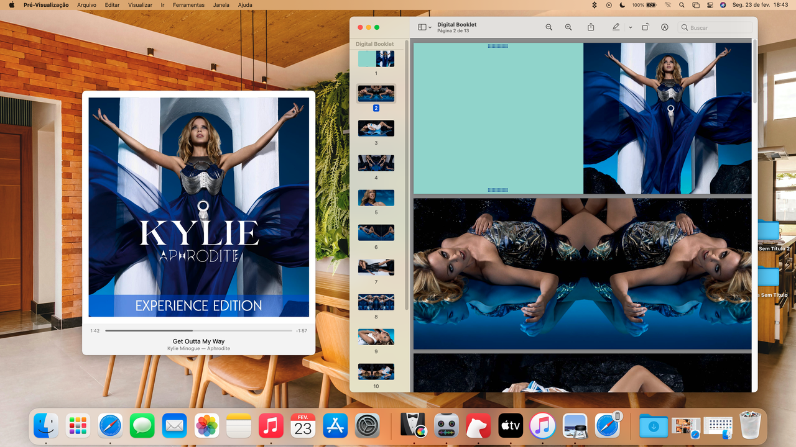796x447 pixels.
Task: Open the Arquivo menu
Action: click(86, 5)
